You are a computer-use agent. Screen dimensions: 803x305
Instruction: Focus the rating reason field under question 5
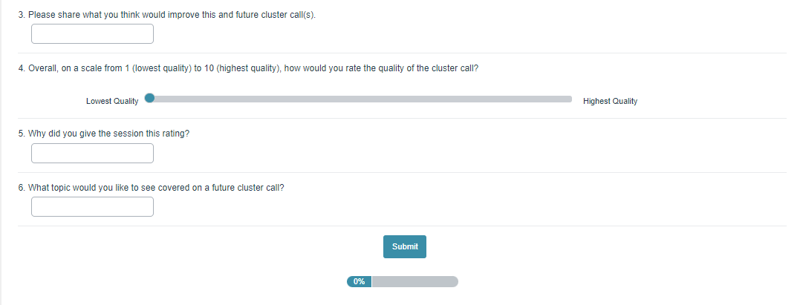[92, 153]
